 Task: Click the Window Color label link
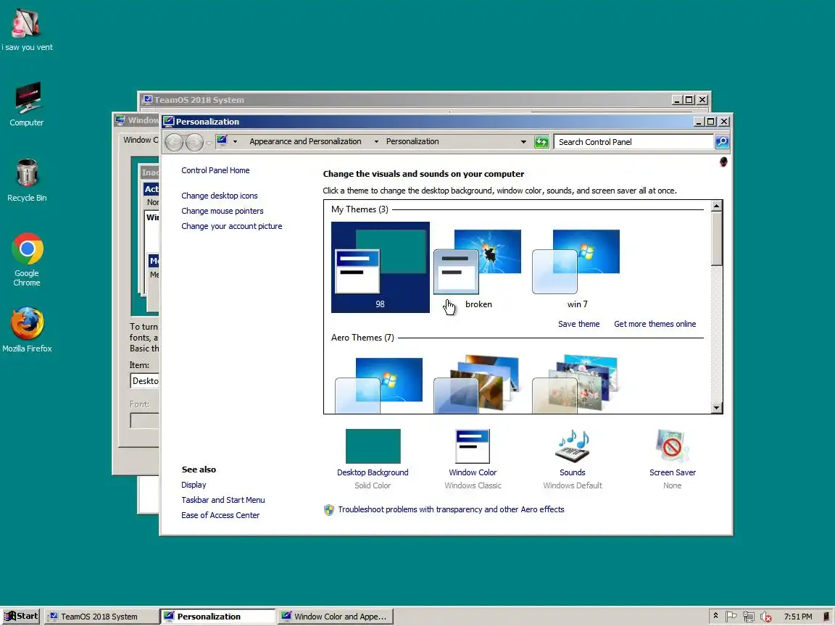(473, 472)
